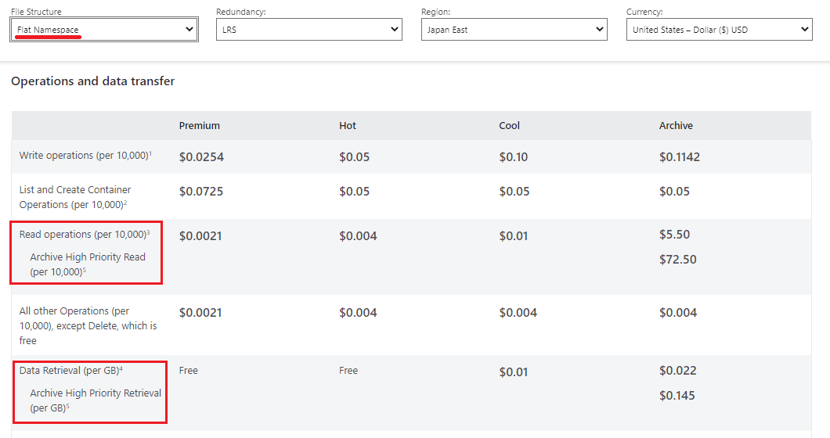Open the Currency dropdown

point(720,30)
